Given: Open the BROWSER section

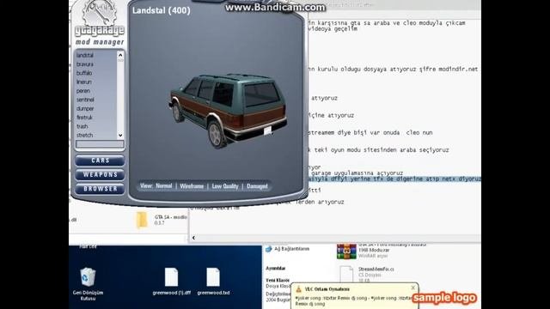Looking at the screenshot, I should (x=100, y=189).
